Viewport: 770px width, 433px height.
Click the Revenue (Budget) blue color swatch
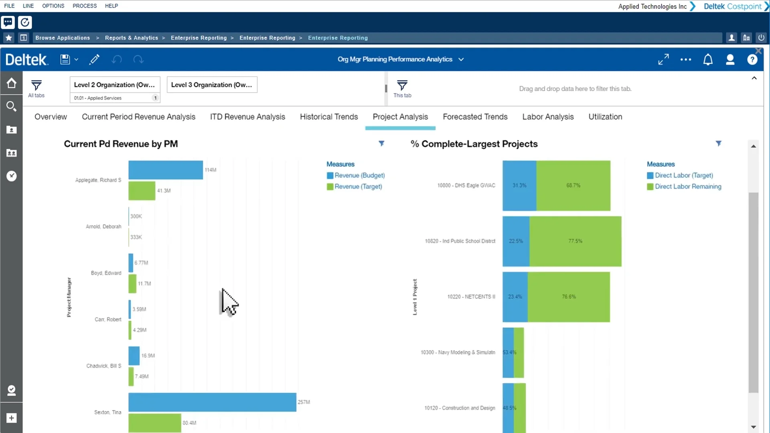pyautogui.click(x=329, y=175)
